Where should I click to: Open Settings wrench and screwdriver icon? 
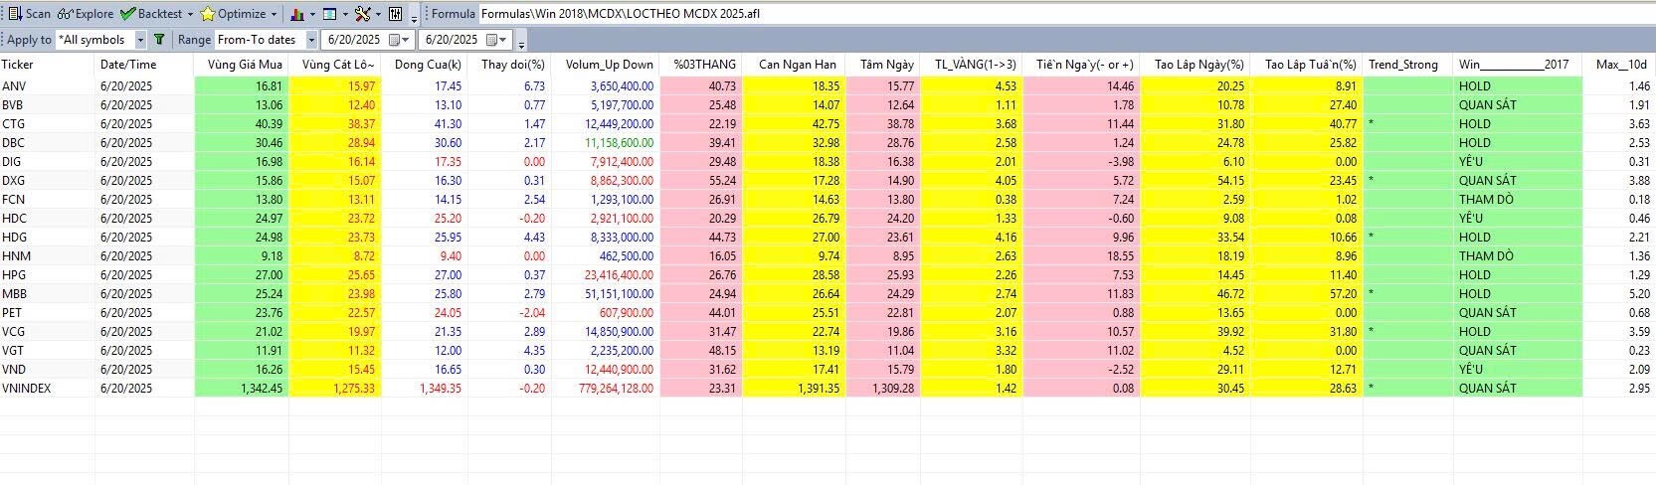[x=362, y=14]
